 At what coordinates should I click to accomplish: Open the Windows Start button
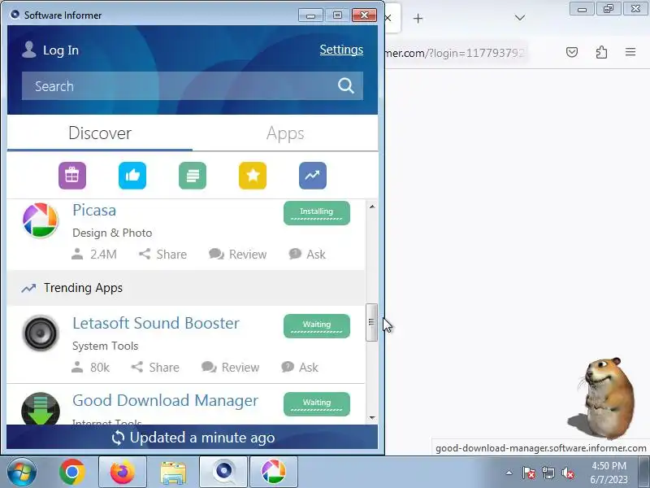pyautogui.click(x=22, y=473)
